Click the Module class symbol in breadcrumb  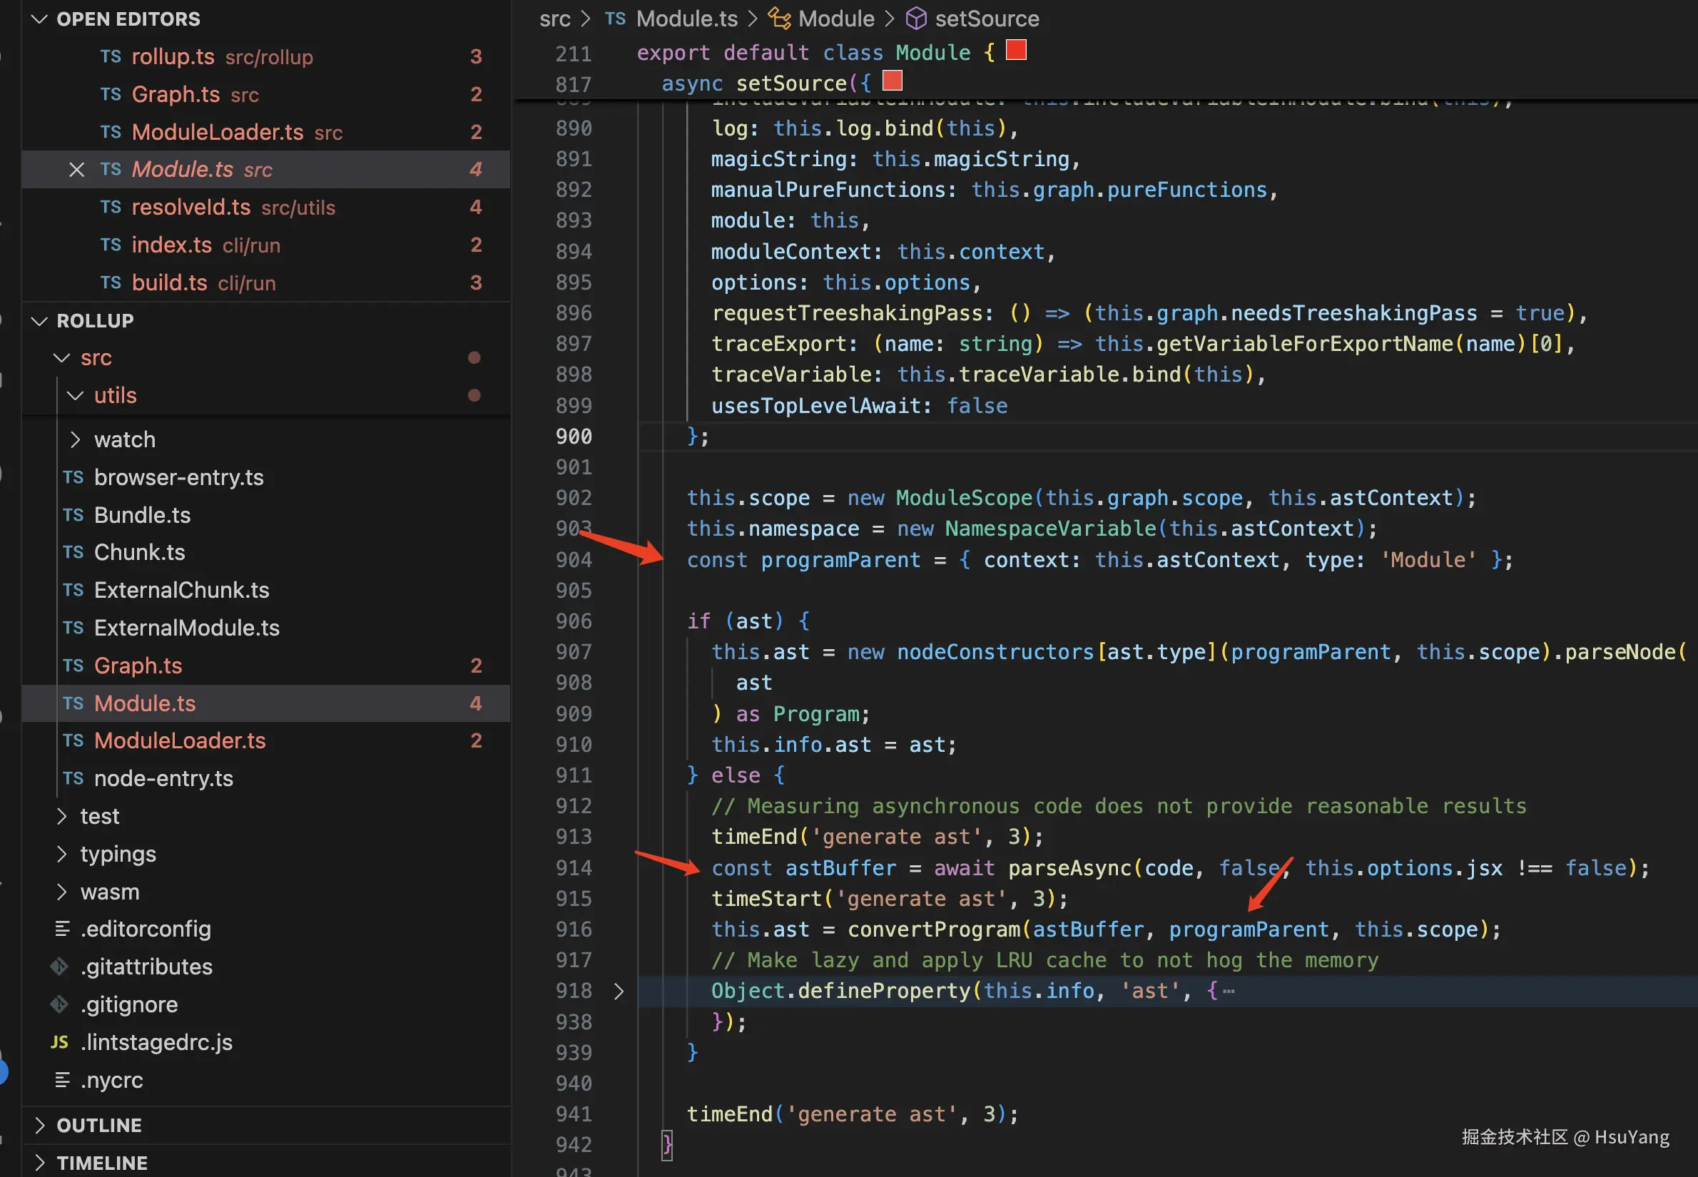[x=835, y=19]
